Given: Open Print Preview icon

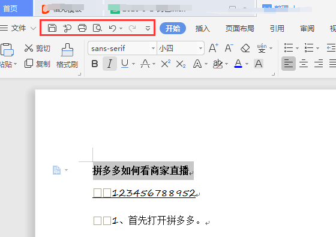Looking at the screenshot, I should pyautogui.click(x=97, y=28).
